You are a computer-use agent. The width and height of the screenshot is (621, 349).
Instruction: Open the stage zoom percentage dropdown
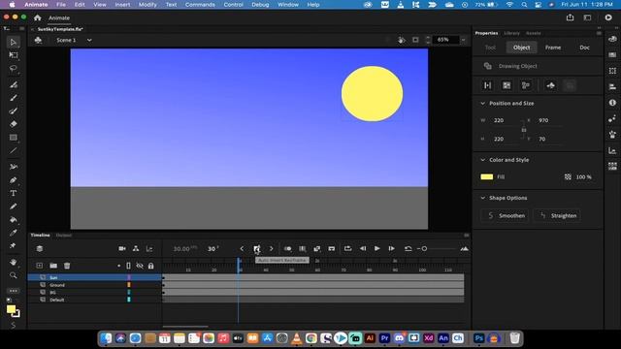(x=463, y=40)
